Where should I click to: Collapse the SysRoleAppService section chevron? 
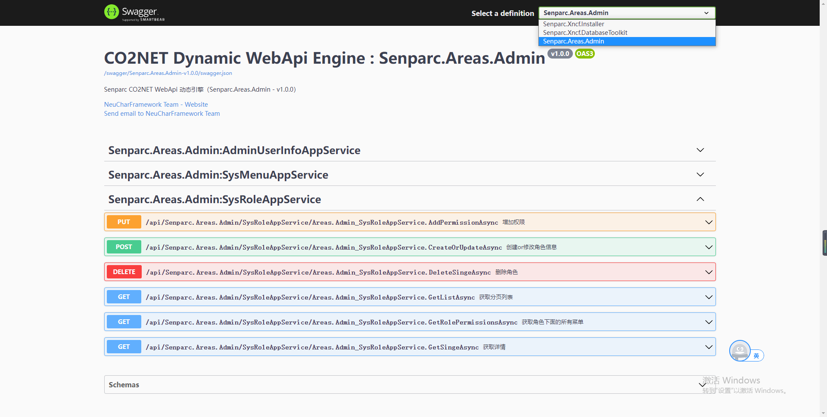[700, 199]
